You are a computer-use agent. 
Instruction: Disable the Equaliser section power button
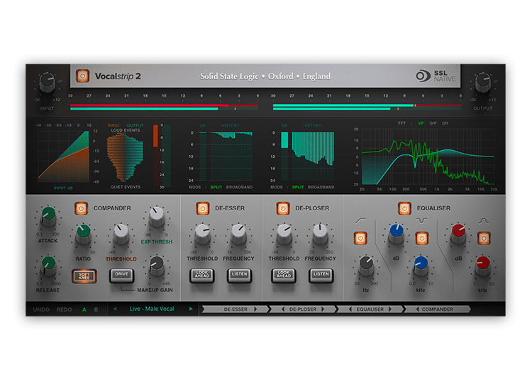pyautogui.click(x=404, y=208)
